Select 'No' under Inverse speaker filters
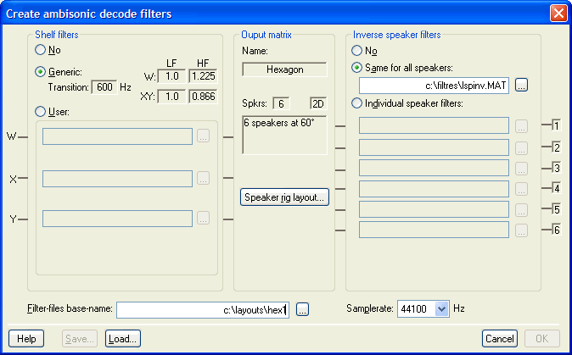Screen dimensions: 572x355 (357, 51)
